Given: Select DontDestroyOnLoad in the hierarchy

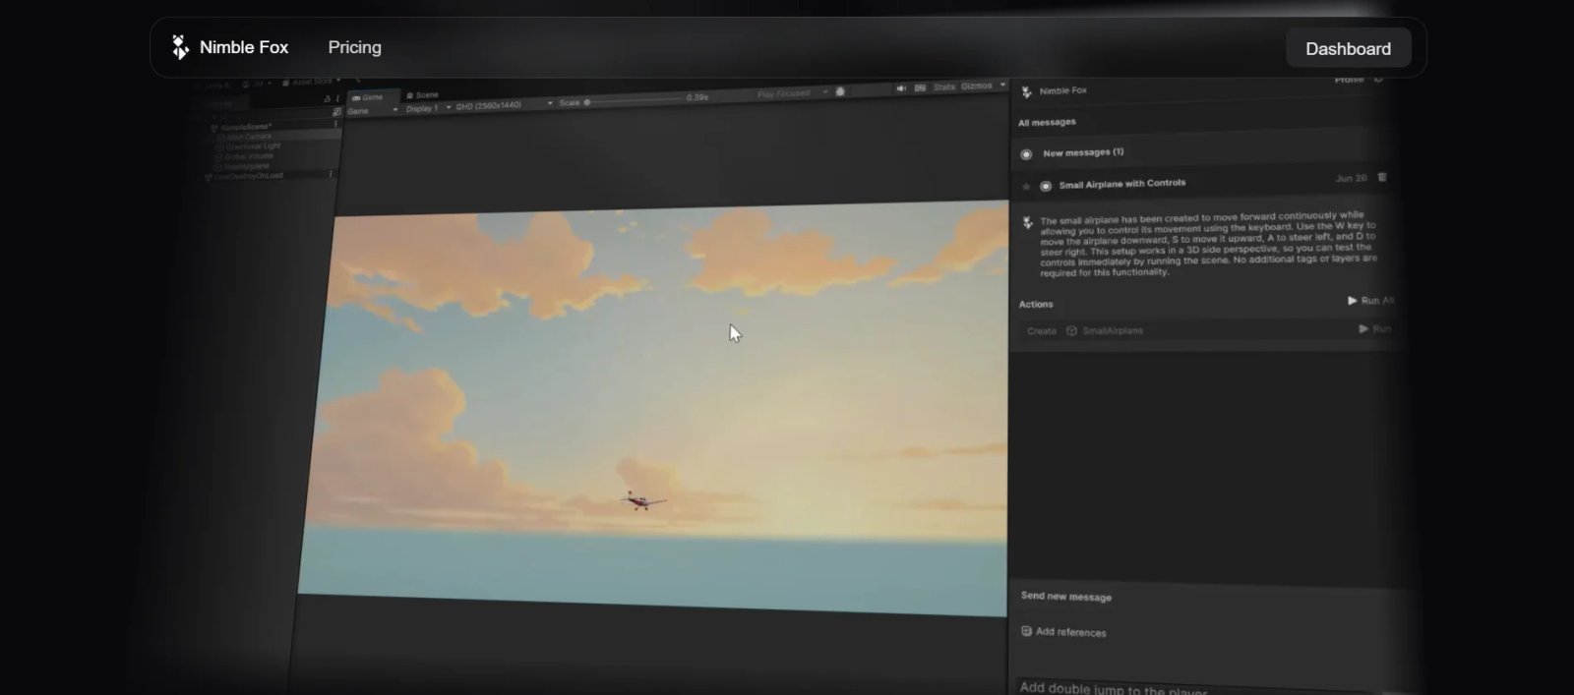Looking at the screenshot, I should tap(246, 177).
